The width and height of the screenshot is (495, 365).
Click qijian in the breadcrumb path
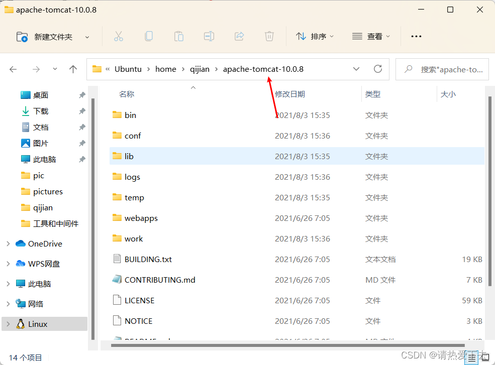(200, 69)
